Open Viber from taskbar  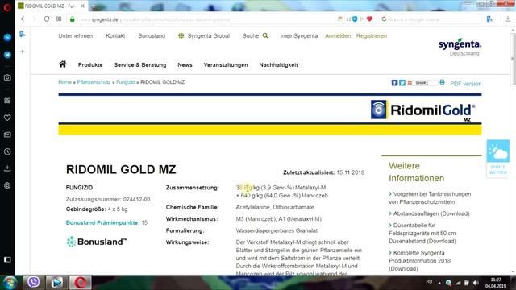click(33, 283)
